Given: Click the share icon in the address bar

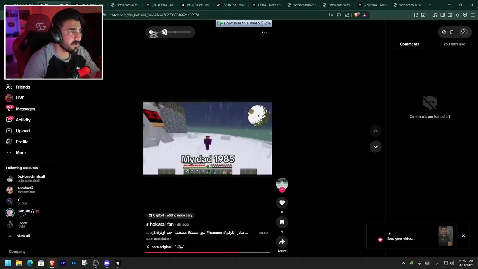Looking at the screenshot, I should point(347,15).
